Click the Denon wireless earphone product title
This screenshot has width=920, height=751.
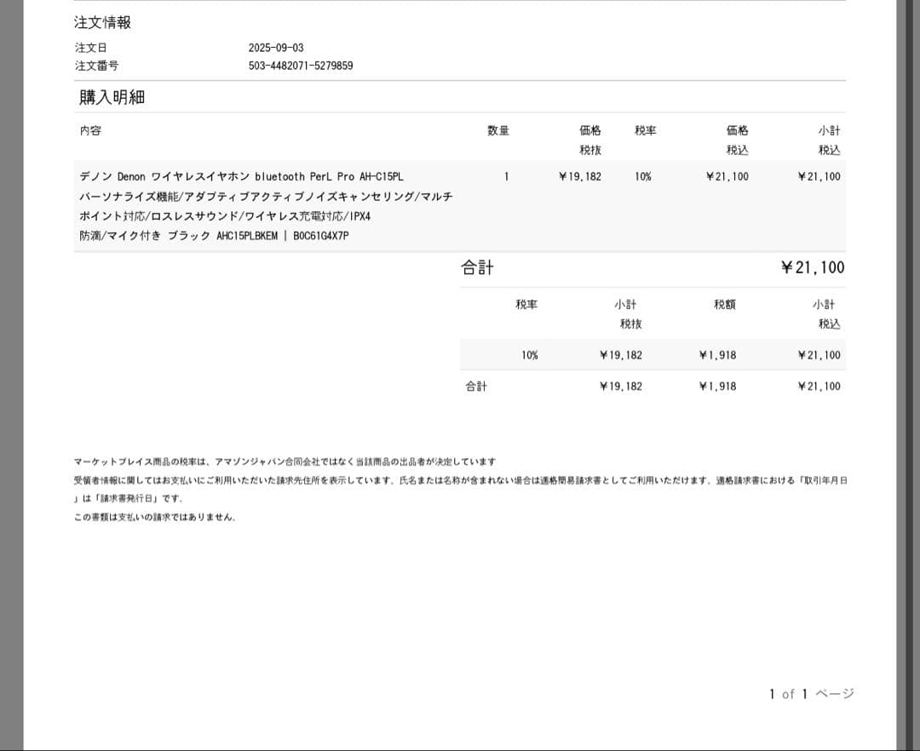(x=240, y=176)
